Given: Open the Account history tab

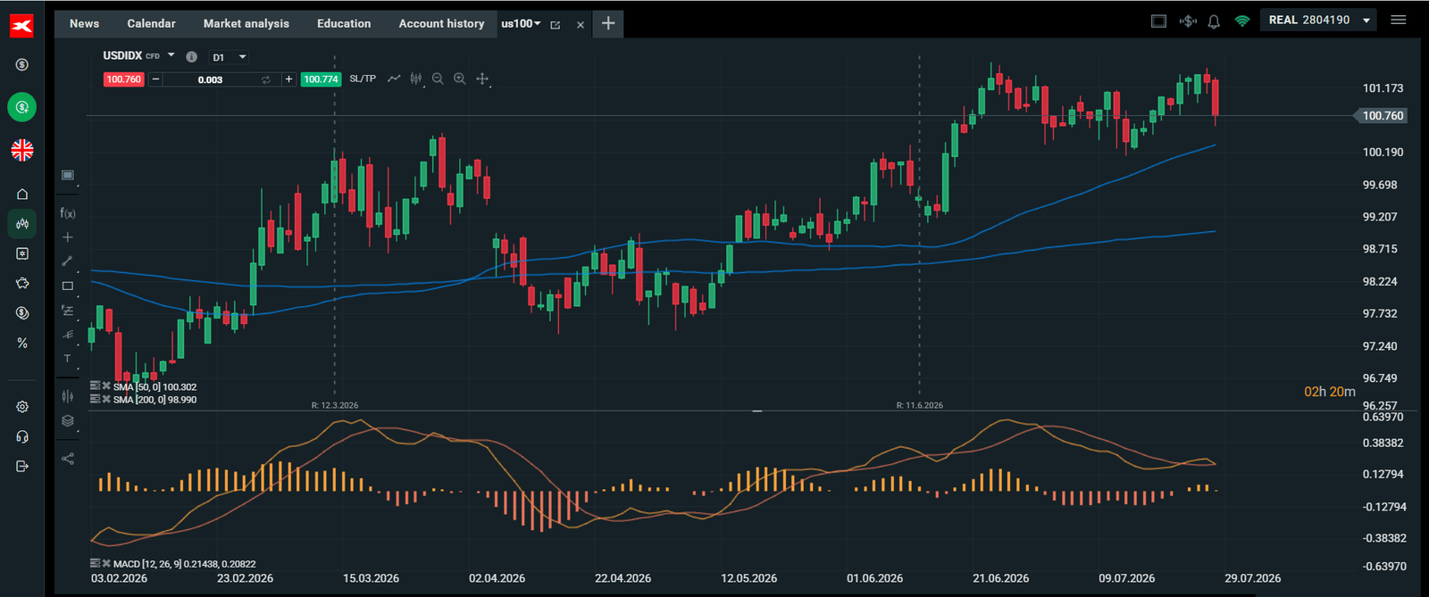Looking at the screenshot, I should [441, 24].
